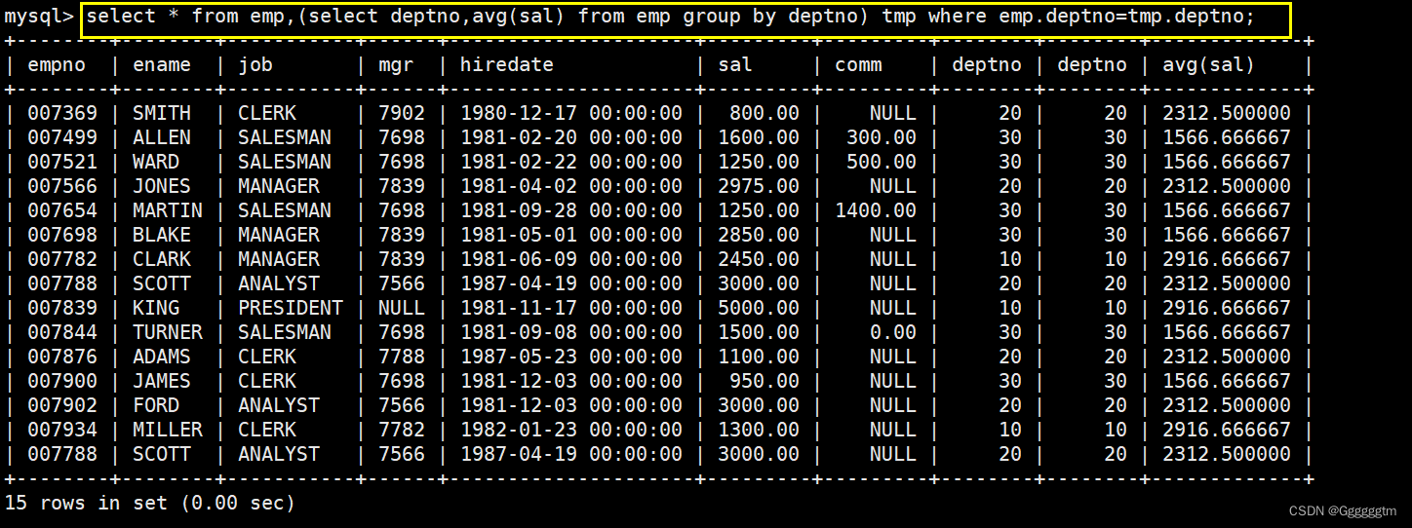
Task: Click hiredate 1981-02-20 00:00:00
Action: 571,137
